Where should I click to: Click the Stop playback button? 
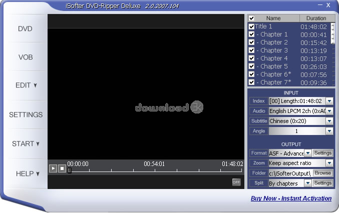62,168
